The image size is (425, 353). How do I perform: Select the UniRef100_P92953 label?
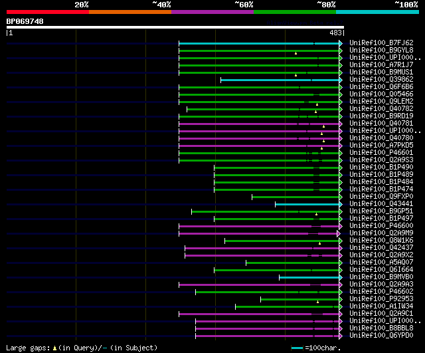pyautogui.click(x=381, y=299)
